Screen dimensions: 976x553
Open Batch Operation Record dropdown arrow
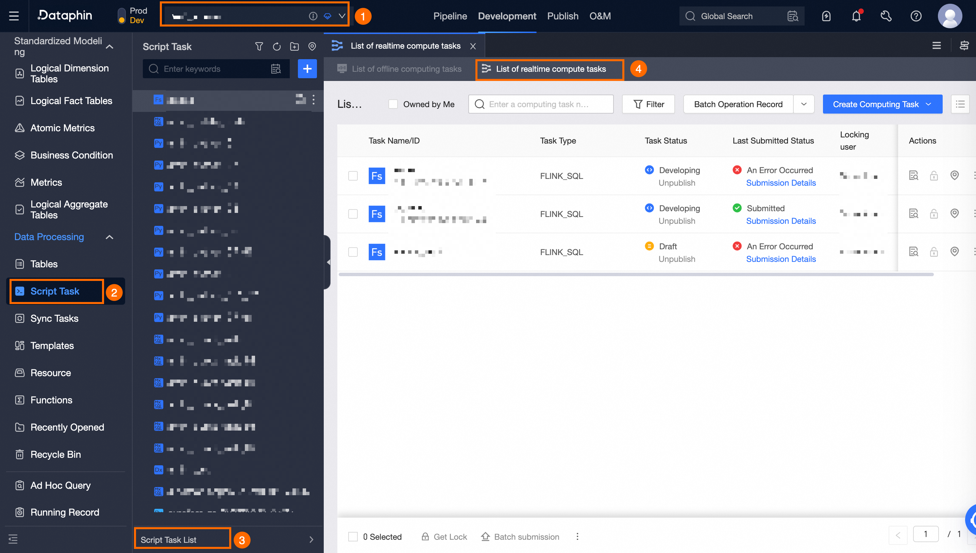804,104
